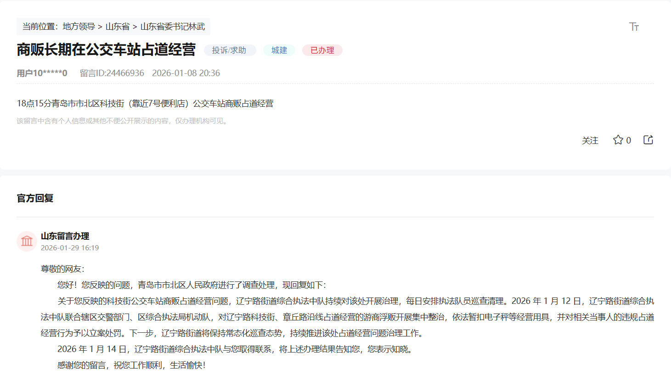Click the post timestamp 2026-01-08 20:36

[x=186, y=73]
